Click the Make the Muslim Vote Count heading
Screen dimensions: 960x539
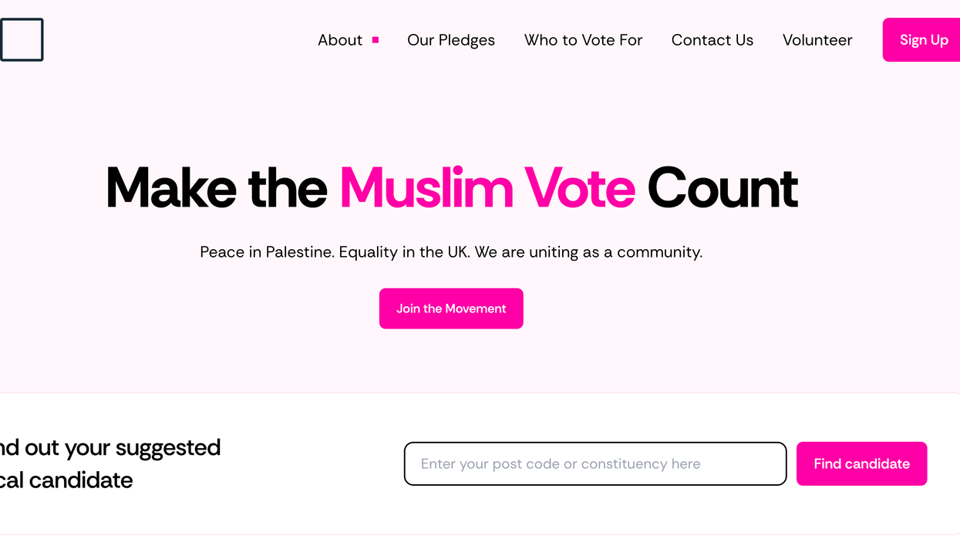click(x=451, y=187)
